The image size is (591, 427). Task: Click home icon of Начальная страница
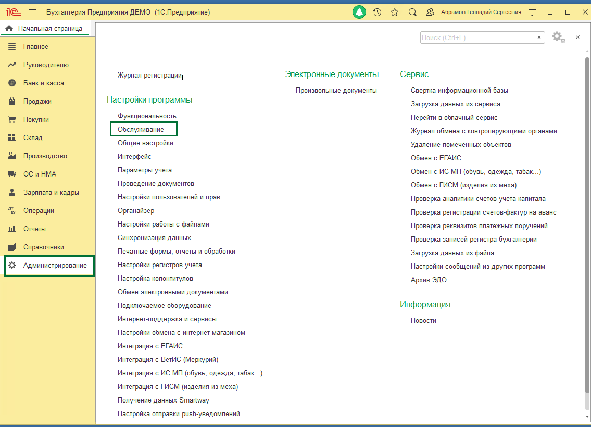tap(9, 28)
